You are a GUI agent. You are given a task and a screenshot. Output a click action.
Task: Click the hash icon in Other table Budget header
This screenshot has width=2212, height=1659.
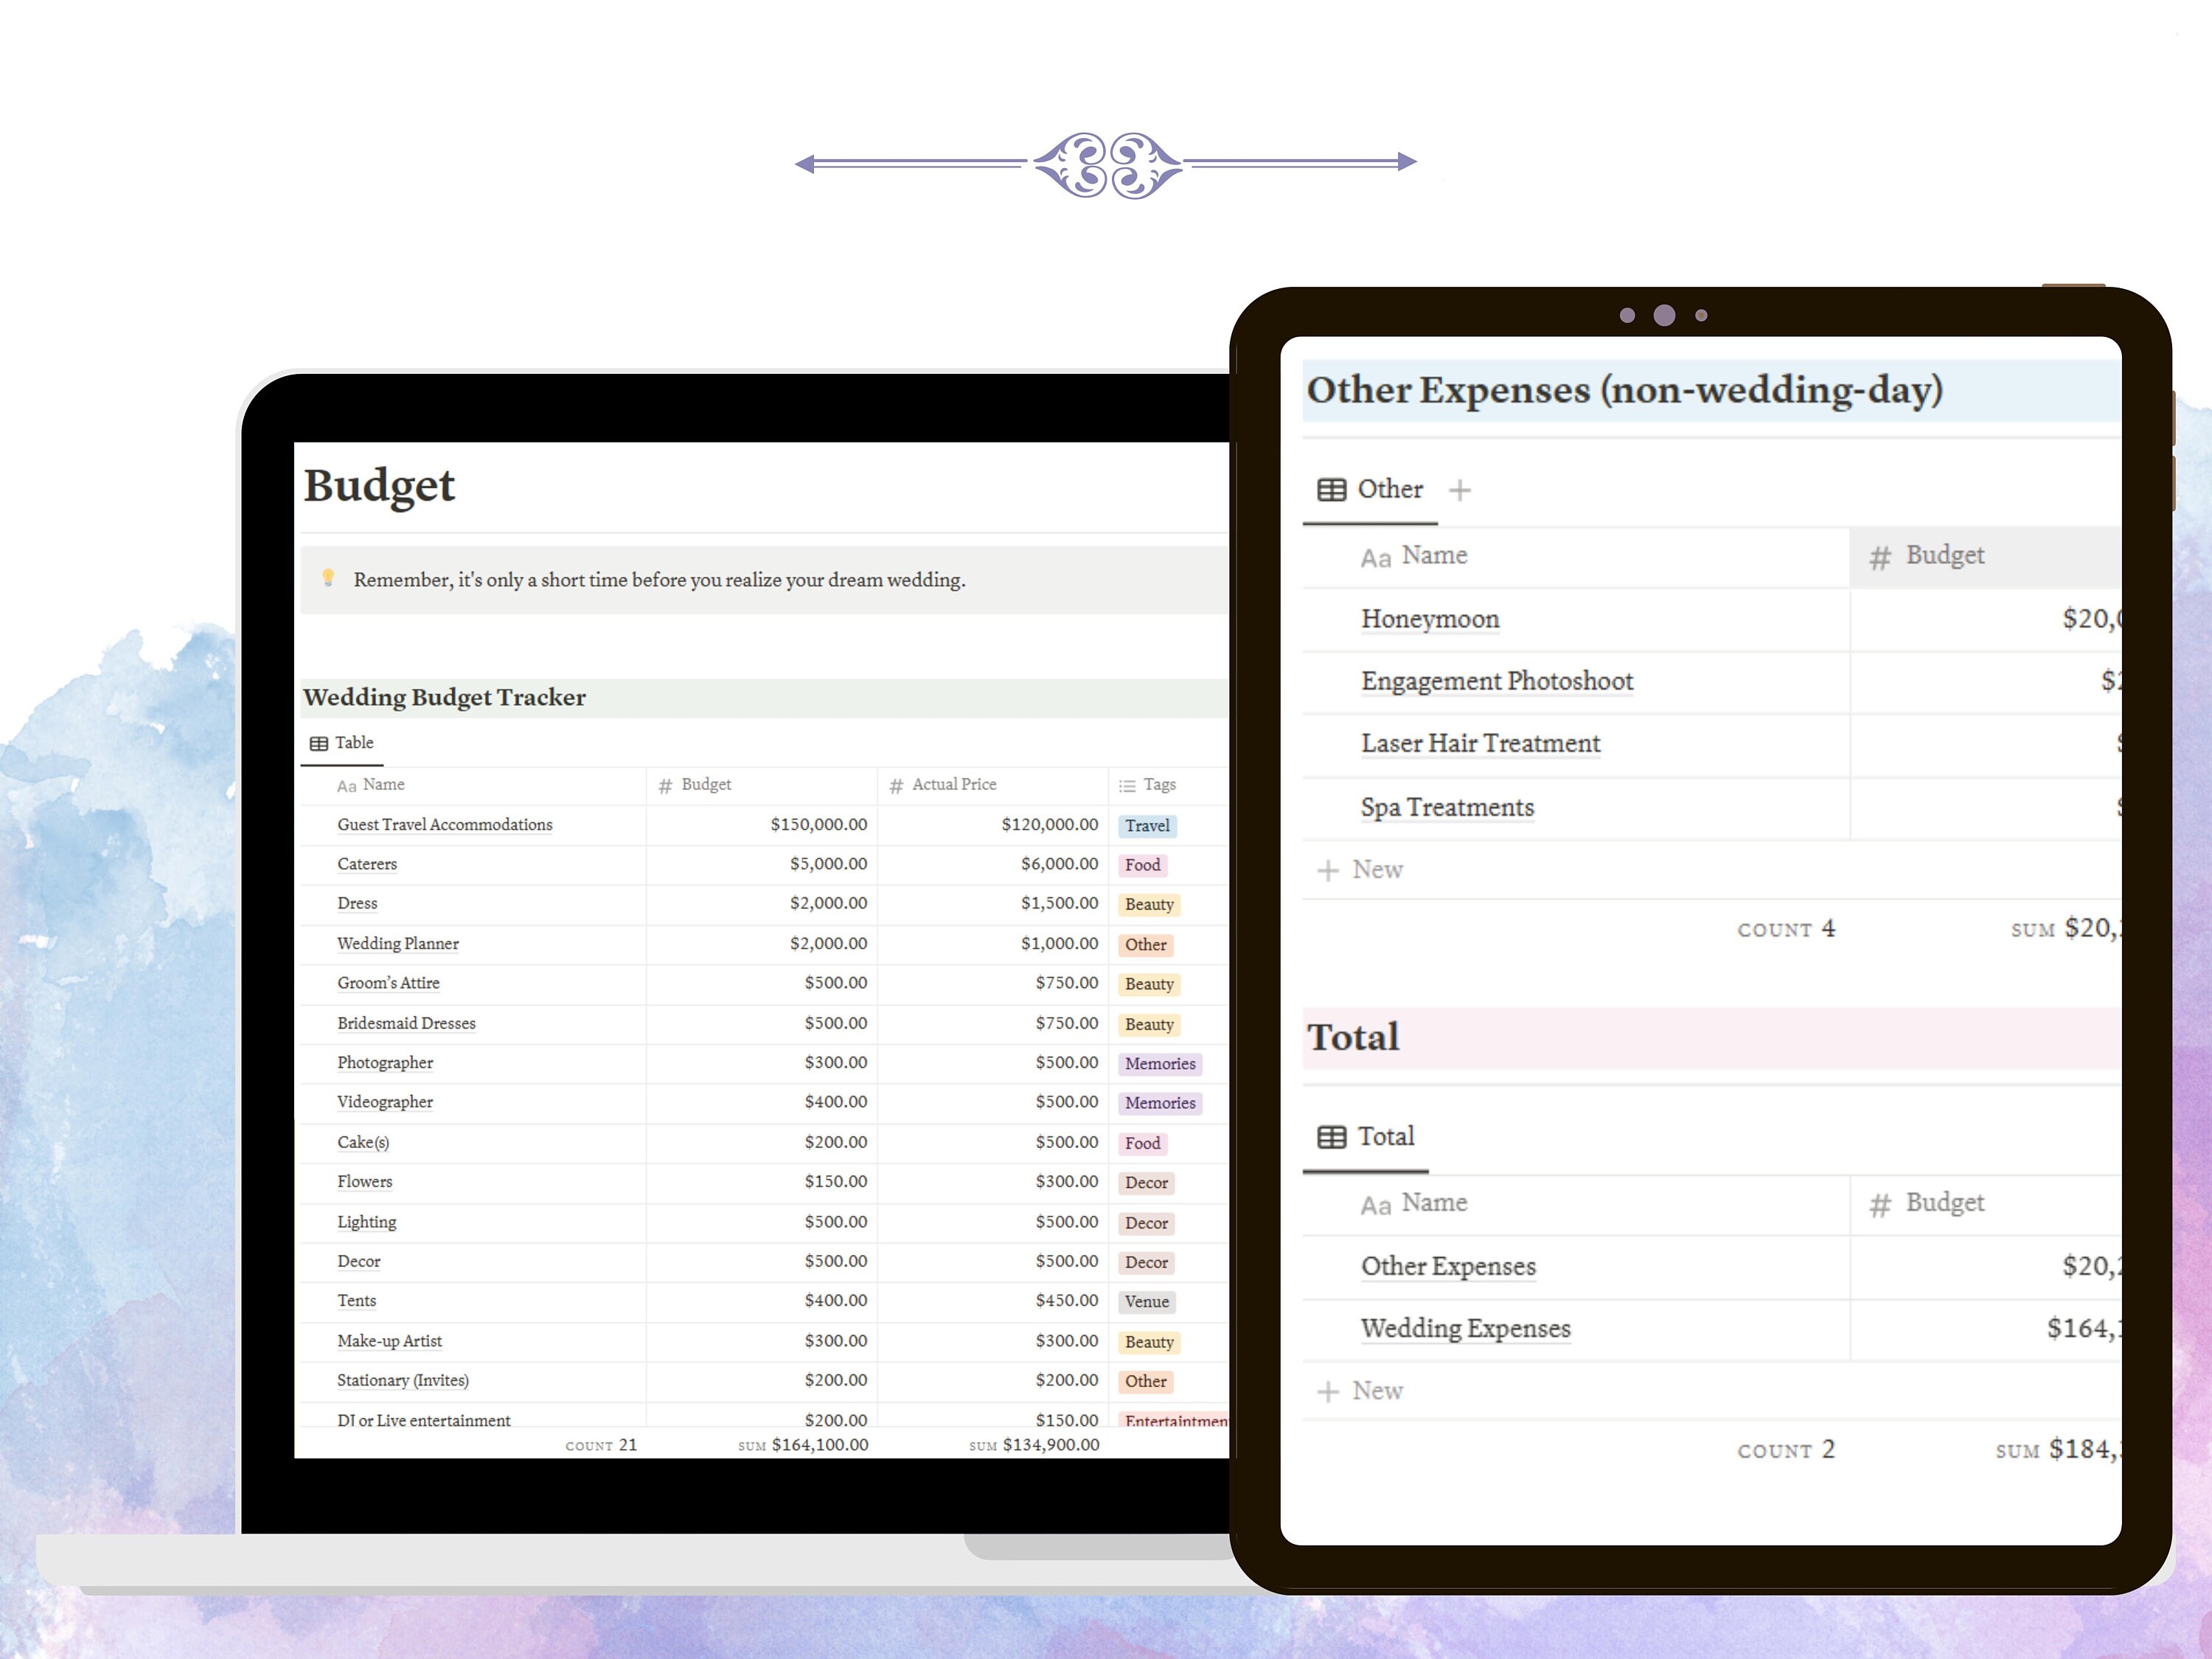pos(1880,558)
